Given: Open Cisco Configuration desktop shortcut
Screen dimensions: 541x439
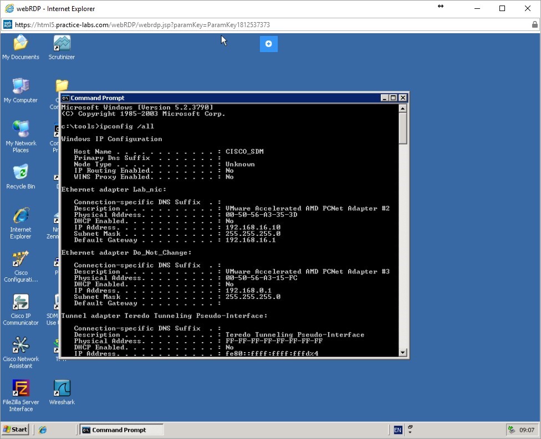Looking at the screenshot, I should (21, 266).
